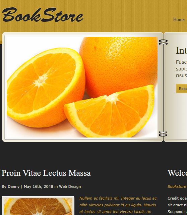Viewport: 187px width, 215px height.
Task: Click the May 16th, 2048 post date
Action: point(38,186)
